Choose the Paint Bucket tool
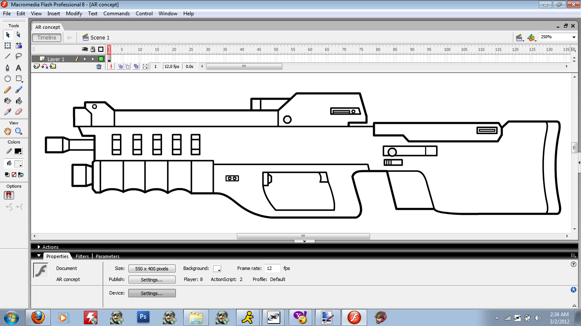 click(x=19, y=101)
